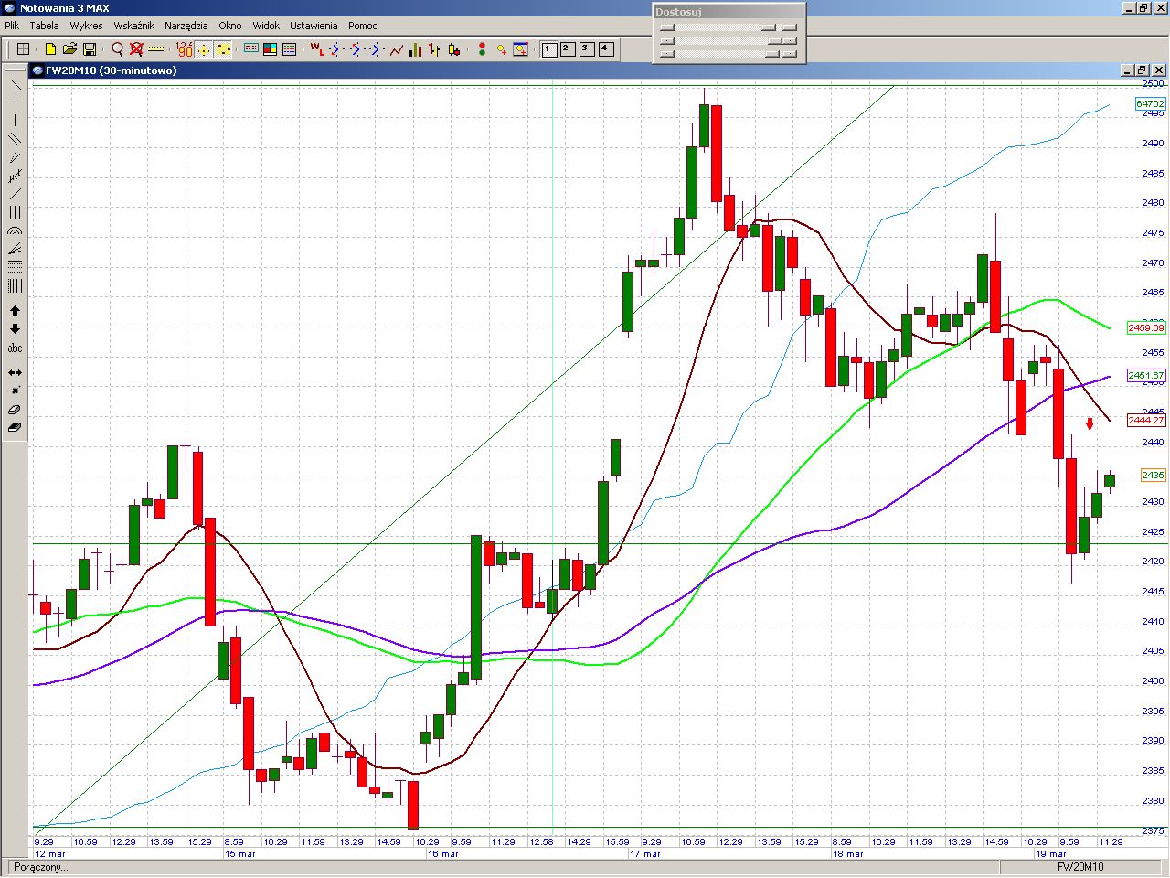Click the magnifying glass toolbar icon
The width and height of the screenshot is (1170, 878).
117,49
